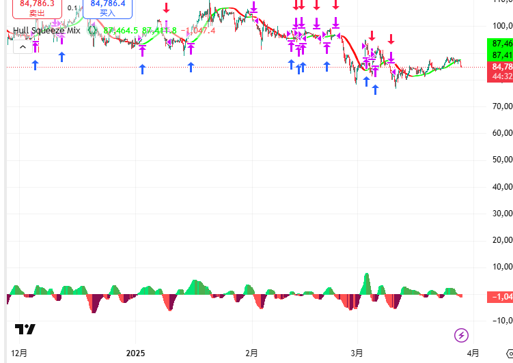The height and width of the screenshot is (363, 513).
Task: Click the purple lightning bolt icon
Action: click(x=462, y=334)
